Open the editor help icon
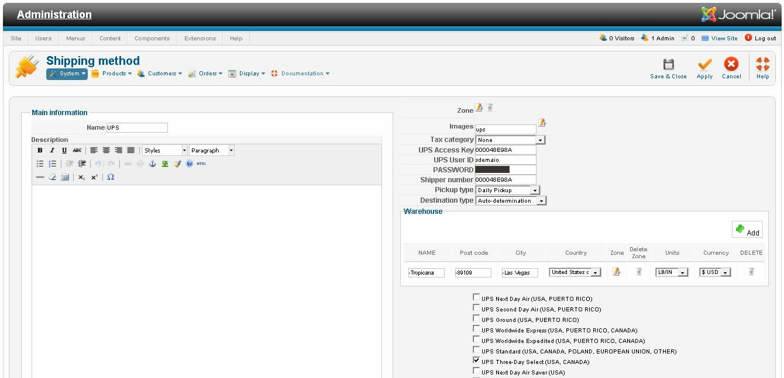 190,164
